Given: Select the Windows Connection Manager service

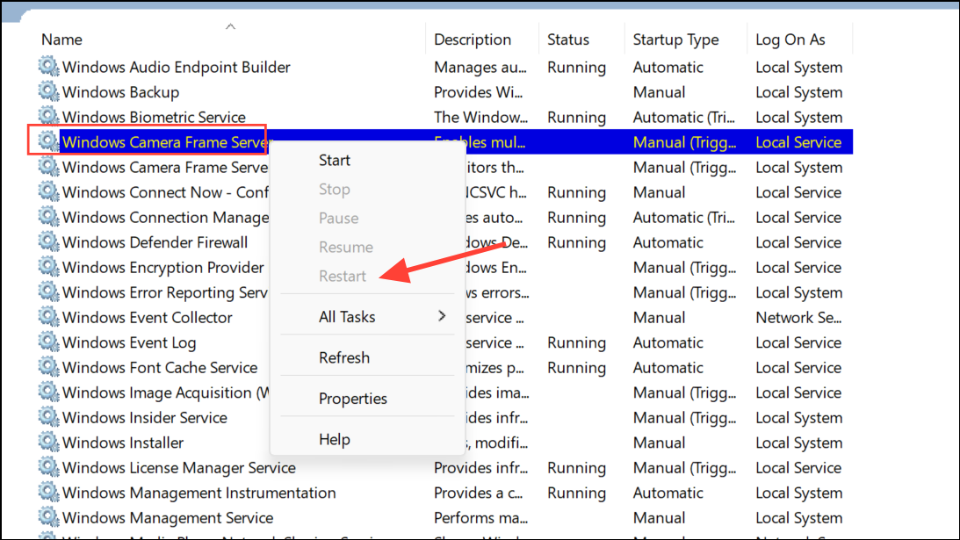Looking at the screenshot, I should (165, 218).
